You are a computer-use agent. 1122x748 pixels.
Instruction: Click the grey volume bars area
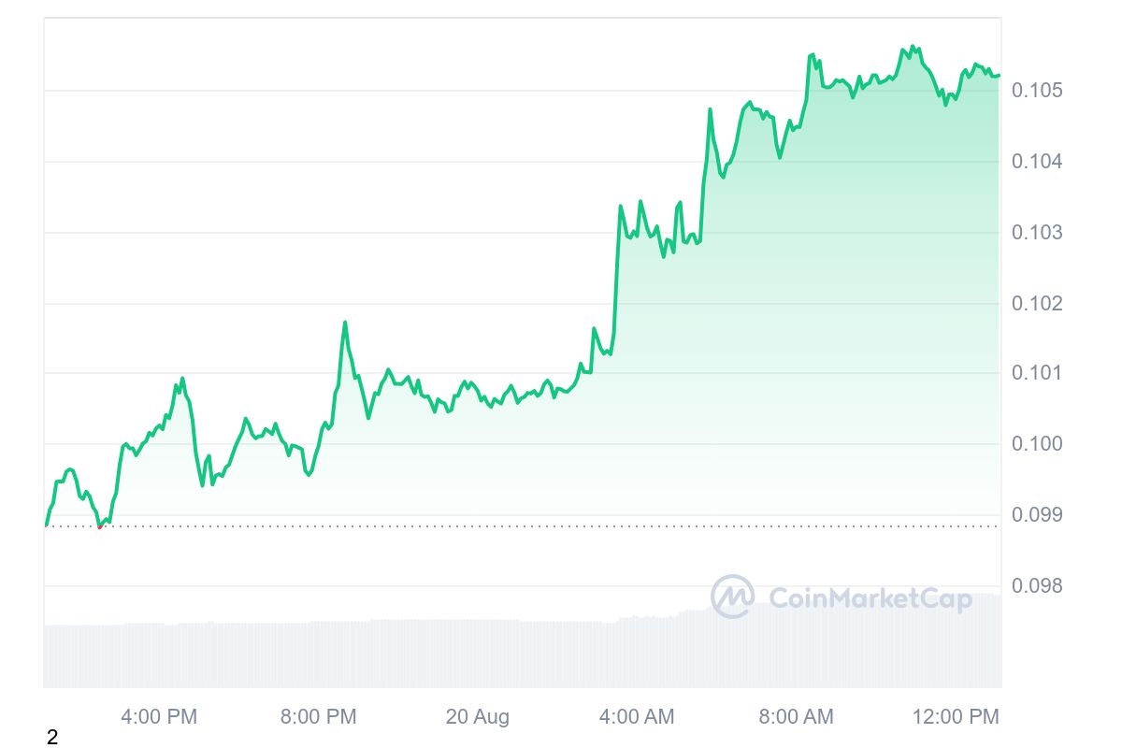[374, 654]
